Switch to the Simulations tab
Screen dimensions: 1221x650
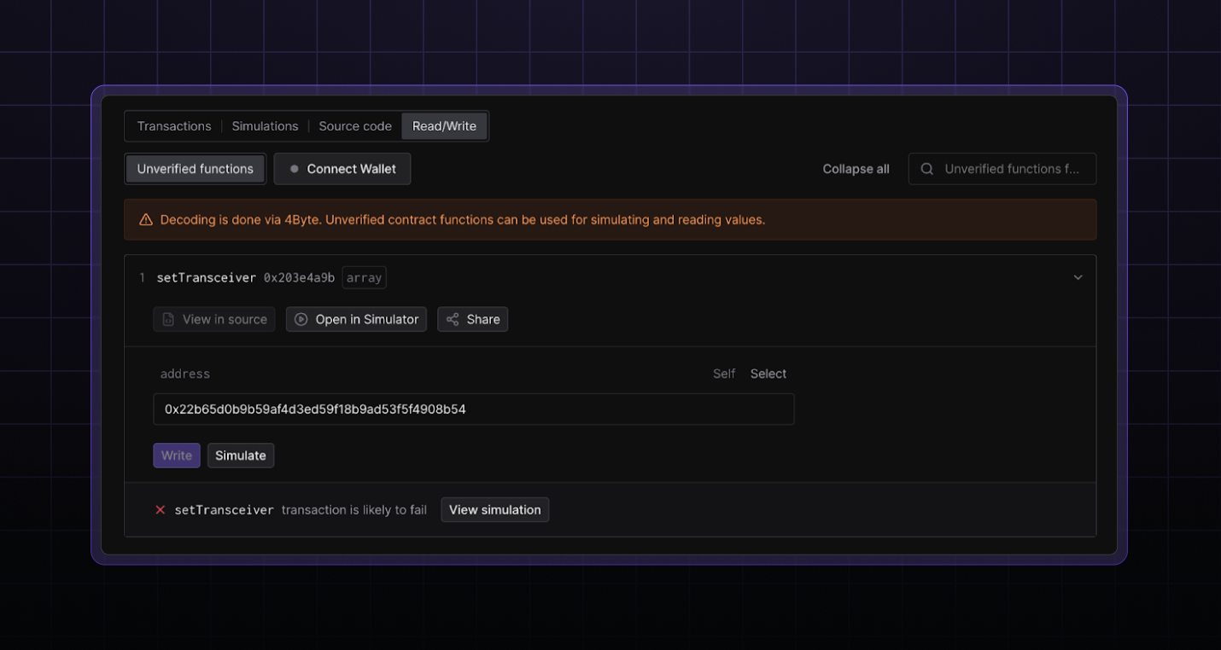point(265,126)
